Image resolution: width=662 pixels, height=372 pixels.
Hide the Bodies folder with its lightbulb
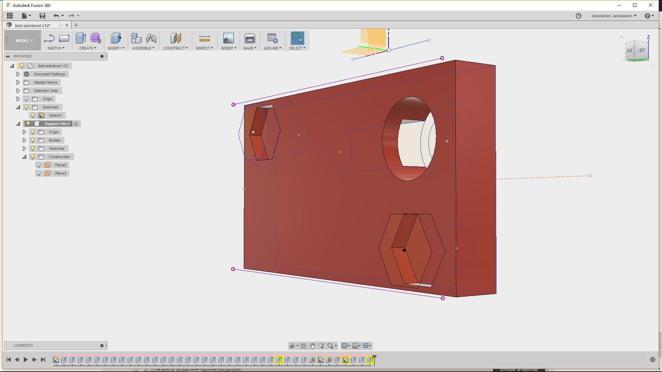(x=33, y=140)
